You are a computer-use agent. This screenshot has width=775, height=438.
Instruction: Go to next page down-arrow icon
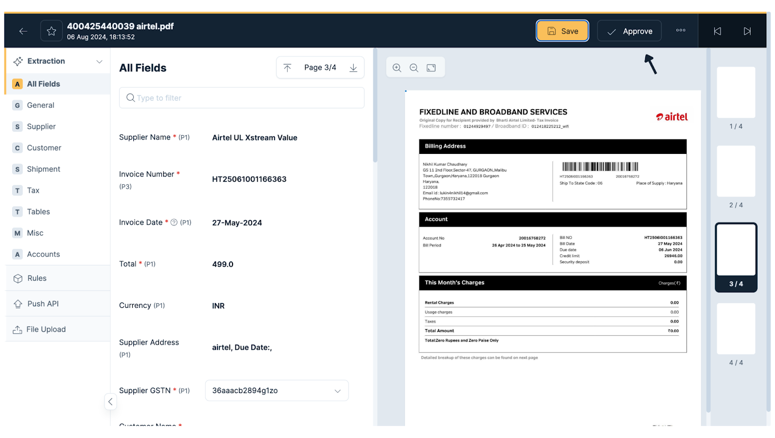pyautogui.click(x=354, y=68)
